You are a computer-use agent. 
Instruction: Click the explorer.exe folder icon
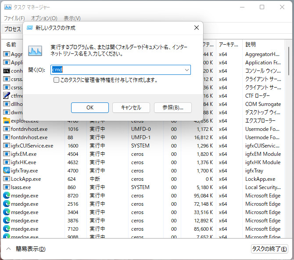click(7, 121)
